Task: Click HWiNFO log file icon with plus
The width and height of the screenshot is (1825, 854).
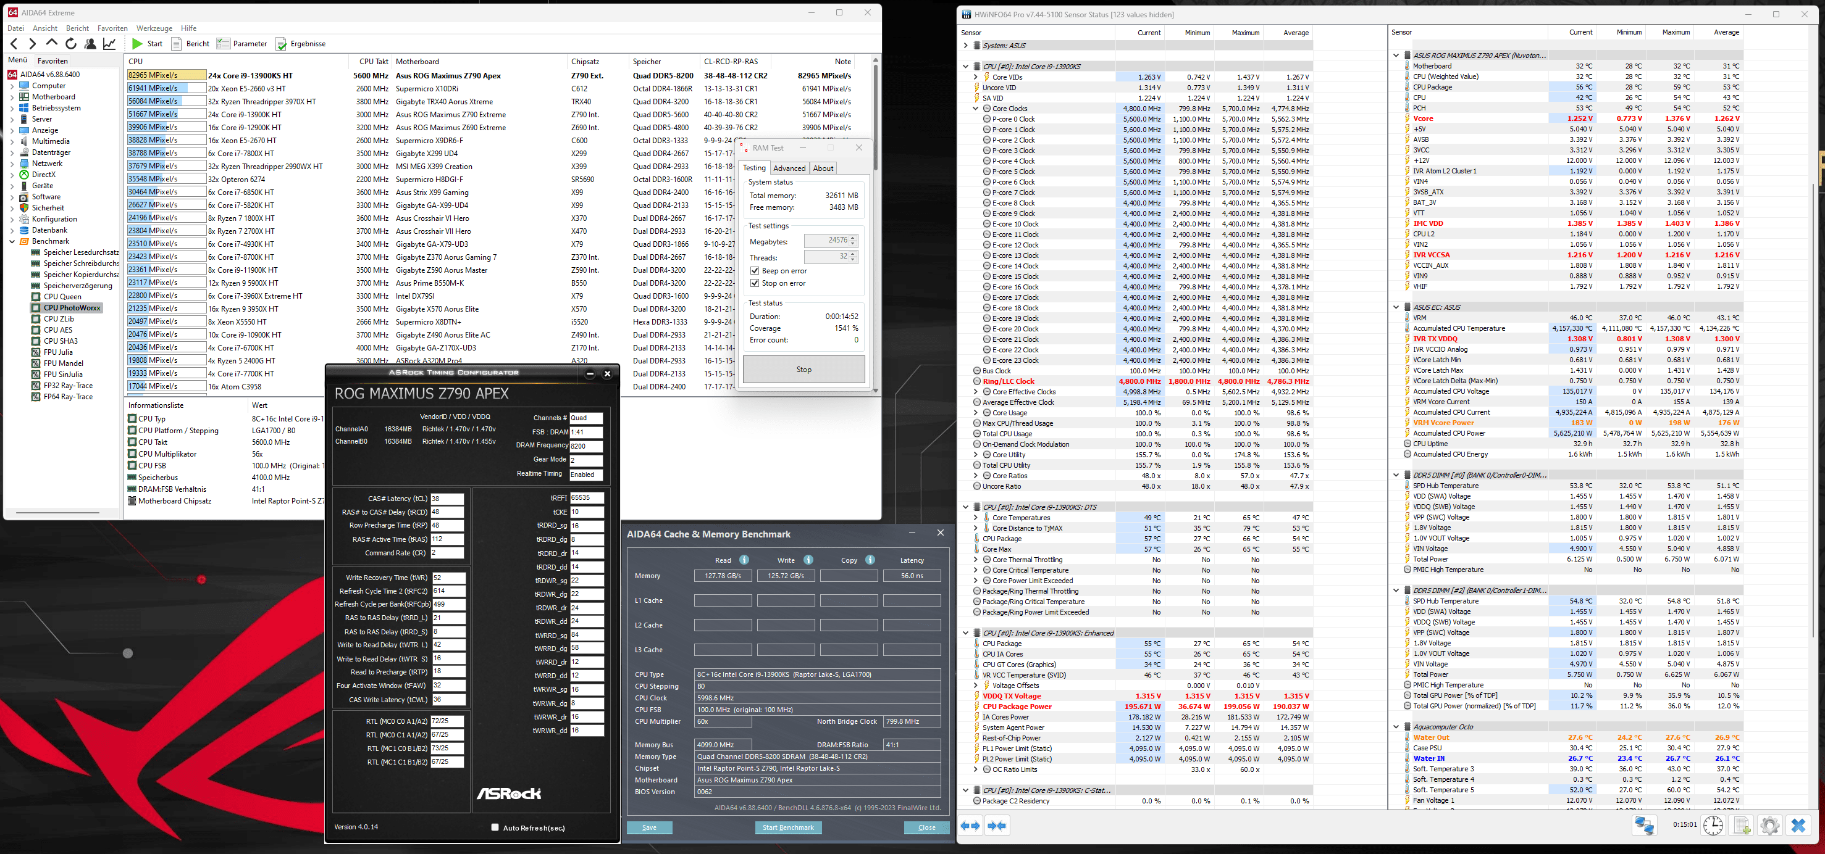Action: [1742, 826]
